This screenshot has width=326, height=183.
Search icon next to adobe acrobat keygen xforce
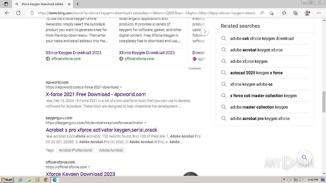click(x=224, y=50)
